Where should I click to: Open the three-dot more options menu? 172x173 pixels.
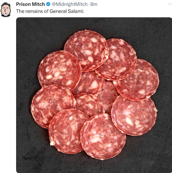[x=170, y=4]
